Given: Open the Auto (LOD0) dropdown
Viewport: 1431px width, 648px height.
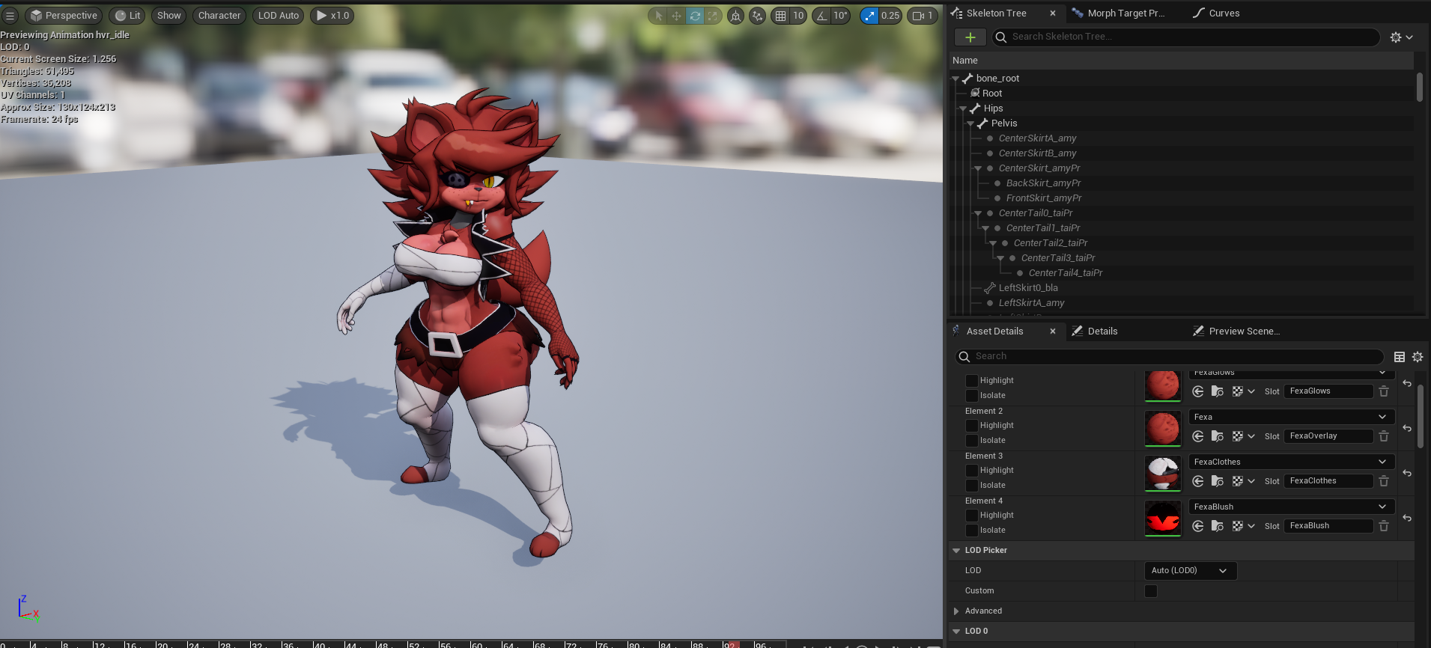Looking at the screenshot, I should [1191, 571].
